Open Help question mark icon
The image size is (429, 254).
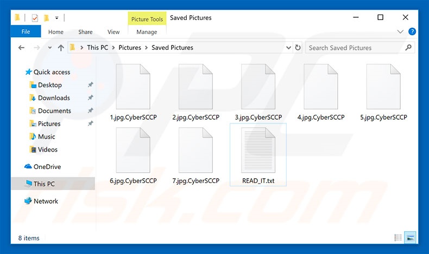tap(412, 32)
